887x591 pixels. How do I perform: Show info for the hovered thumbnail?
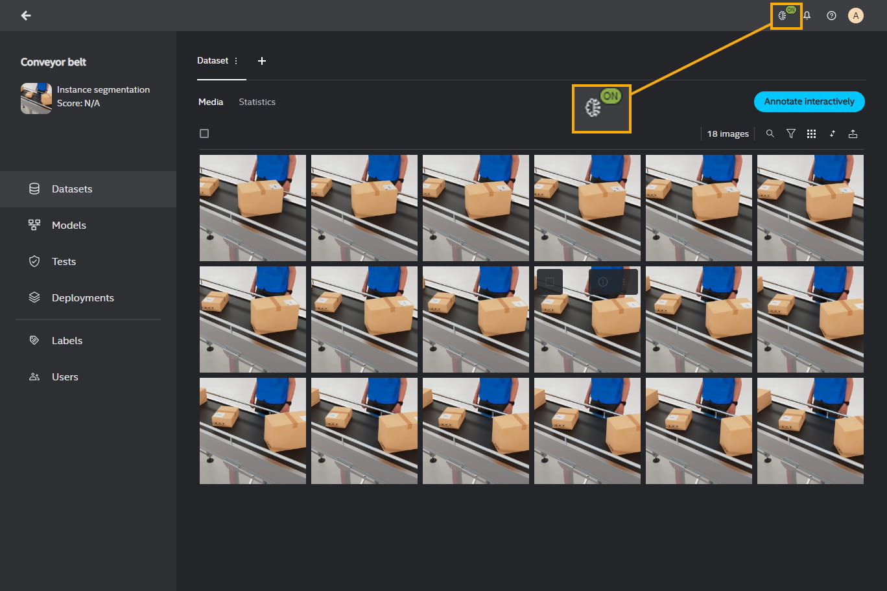pos(603,282)
